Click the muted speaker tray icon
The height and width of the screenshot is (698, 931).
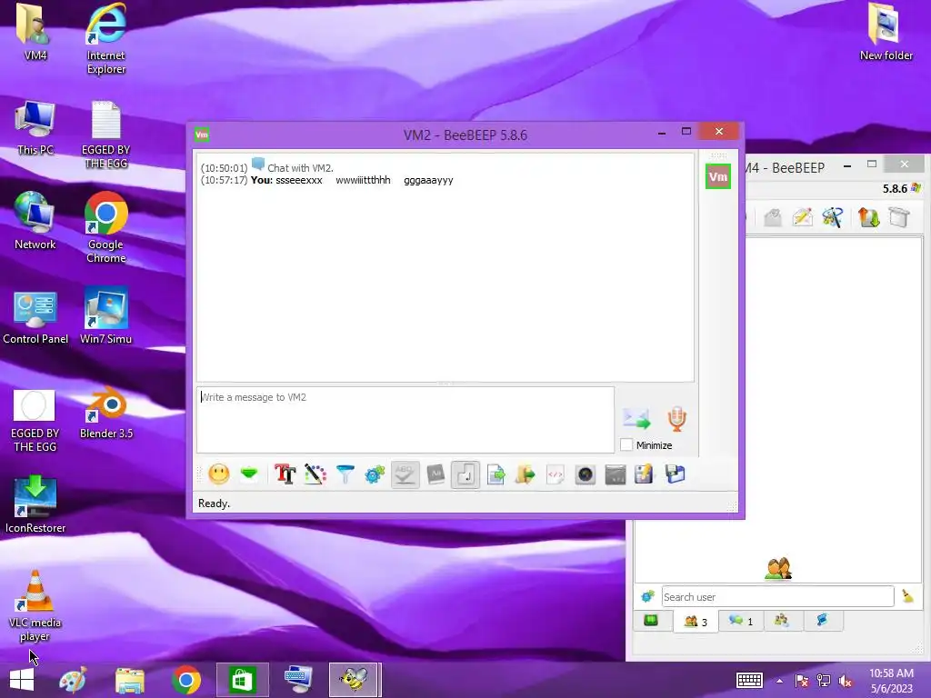pos(845,681)
